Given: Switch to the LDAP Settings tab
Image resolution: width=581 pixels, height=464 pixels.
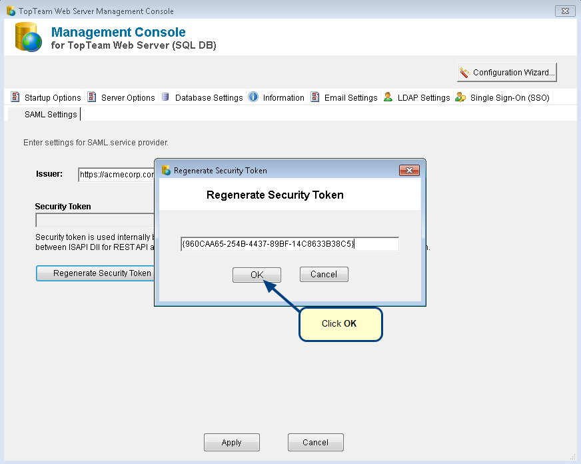Looking at the screenshot, I should pyautogui.click(x=417, y=97).
